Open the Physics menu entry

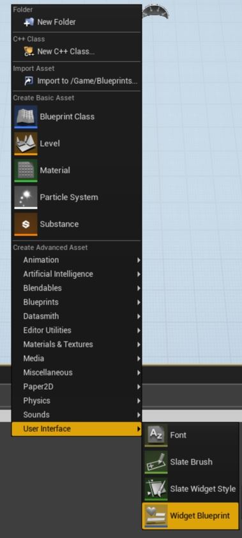[x=77, y=400]
